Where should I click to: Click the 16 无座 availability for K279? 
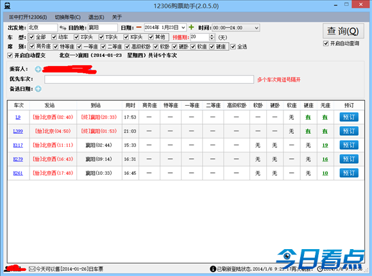coord(325,159)
